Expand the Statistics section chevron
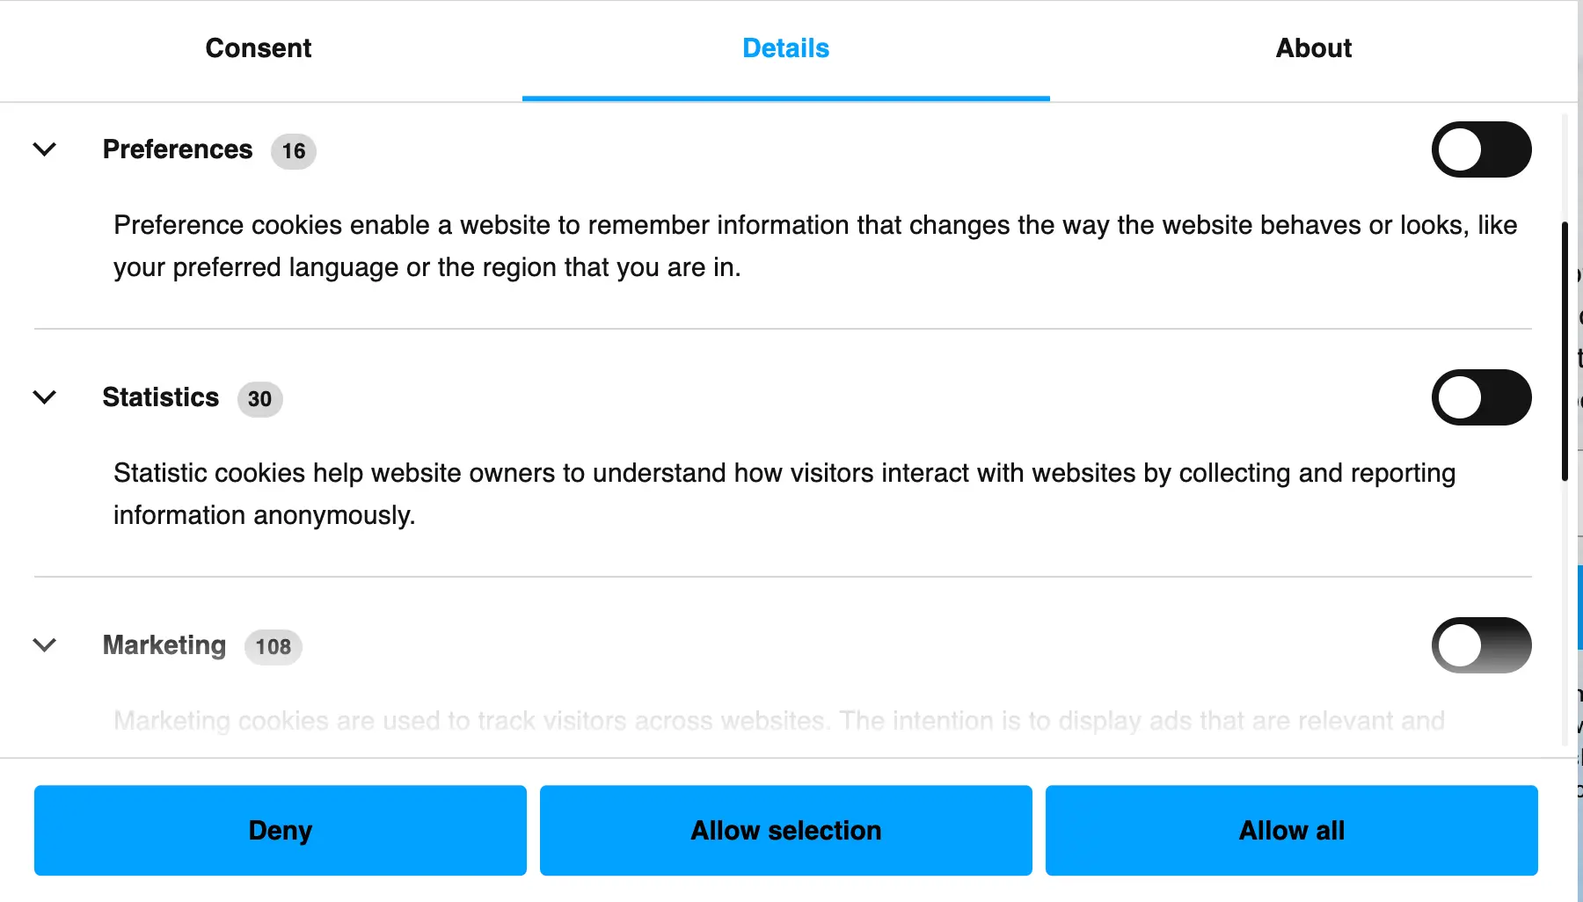 pos(45,397)
